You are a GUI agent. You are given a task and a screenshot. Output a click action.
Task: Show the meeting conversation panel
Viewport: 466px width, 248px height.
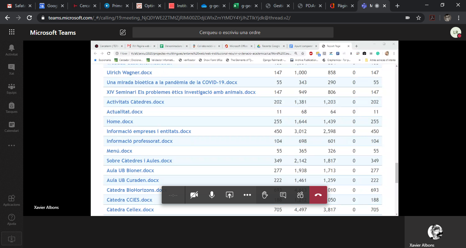pyautogui.click(x=283, y=195)
